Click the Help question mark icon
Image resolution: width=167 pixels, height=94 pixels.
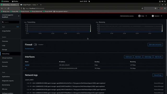[x=139, y=16]
